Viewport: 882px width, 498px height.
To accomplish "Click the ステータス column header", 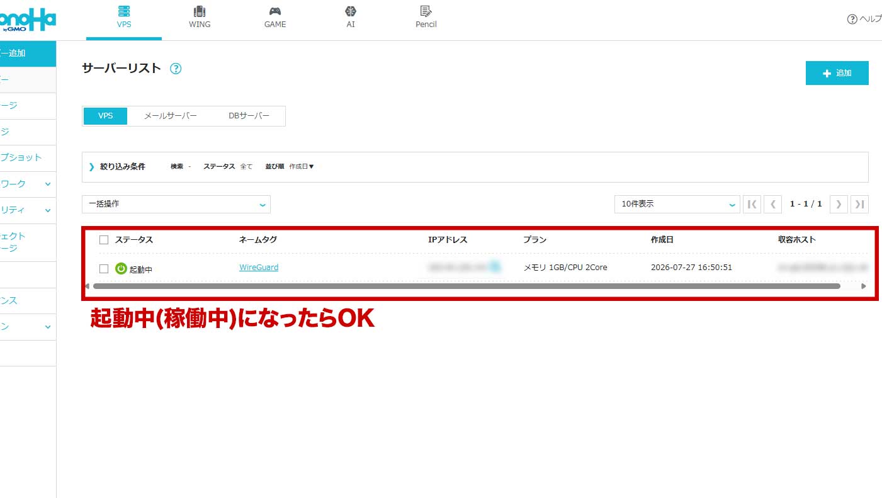I will tap(134, 240).
